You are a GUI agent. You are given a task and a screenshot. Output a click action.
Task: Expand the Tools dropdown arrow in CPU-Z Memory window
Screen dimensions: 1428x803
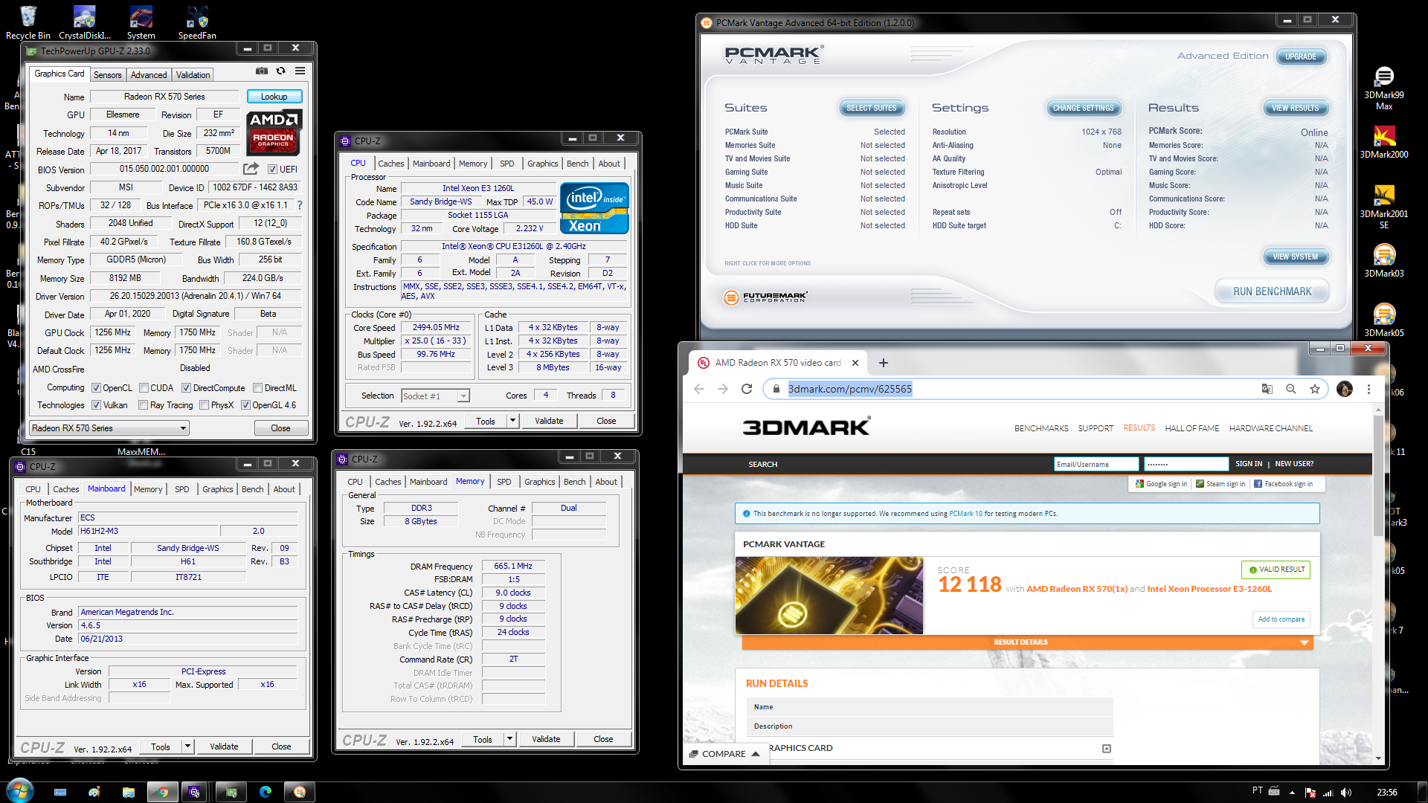(x=509, y=739)
